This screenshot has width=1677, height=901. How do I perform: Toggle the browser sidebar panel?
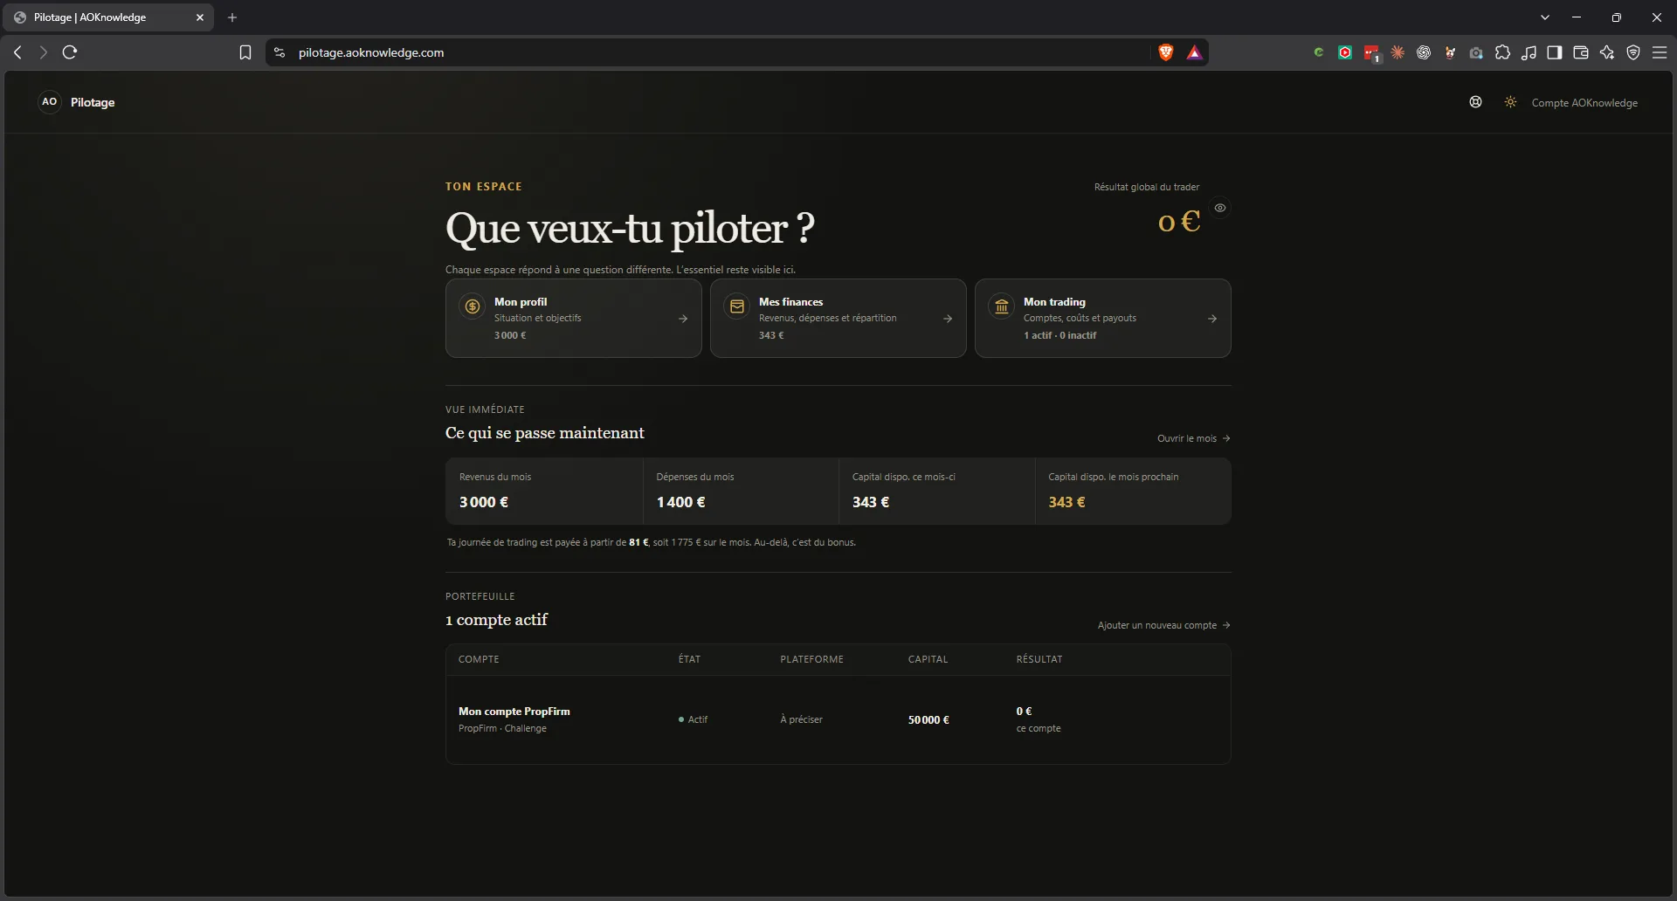tap(1555, 52)
